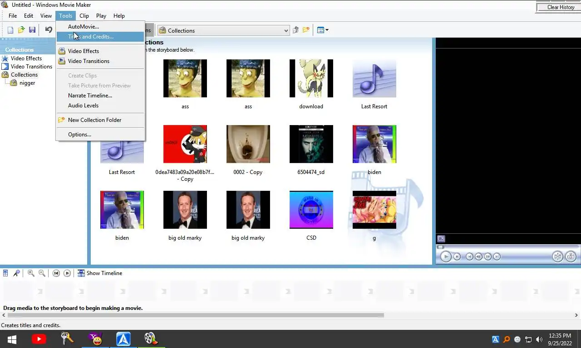The width and height of the screenshot is (581, 348).
Task: Click the Set Audio Levels icon above storyboard
Action: tap(5, 273)
